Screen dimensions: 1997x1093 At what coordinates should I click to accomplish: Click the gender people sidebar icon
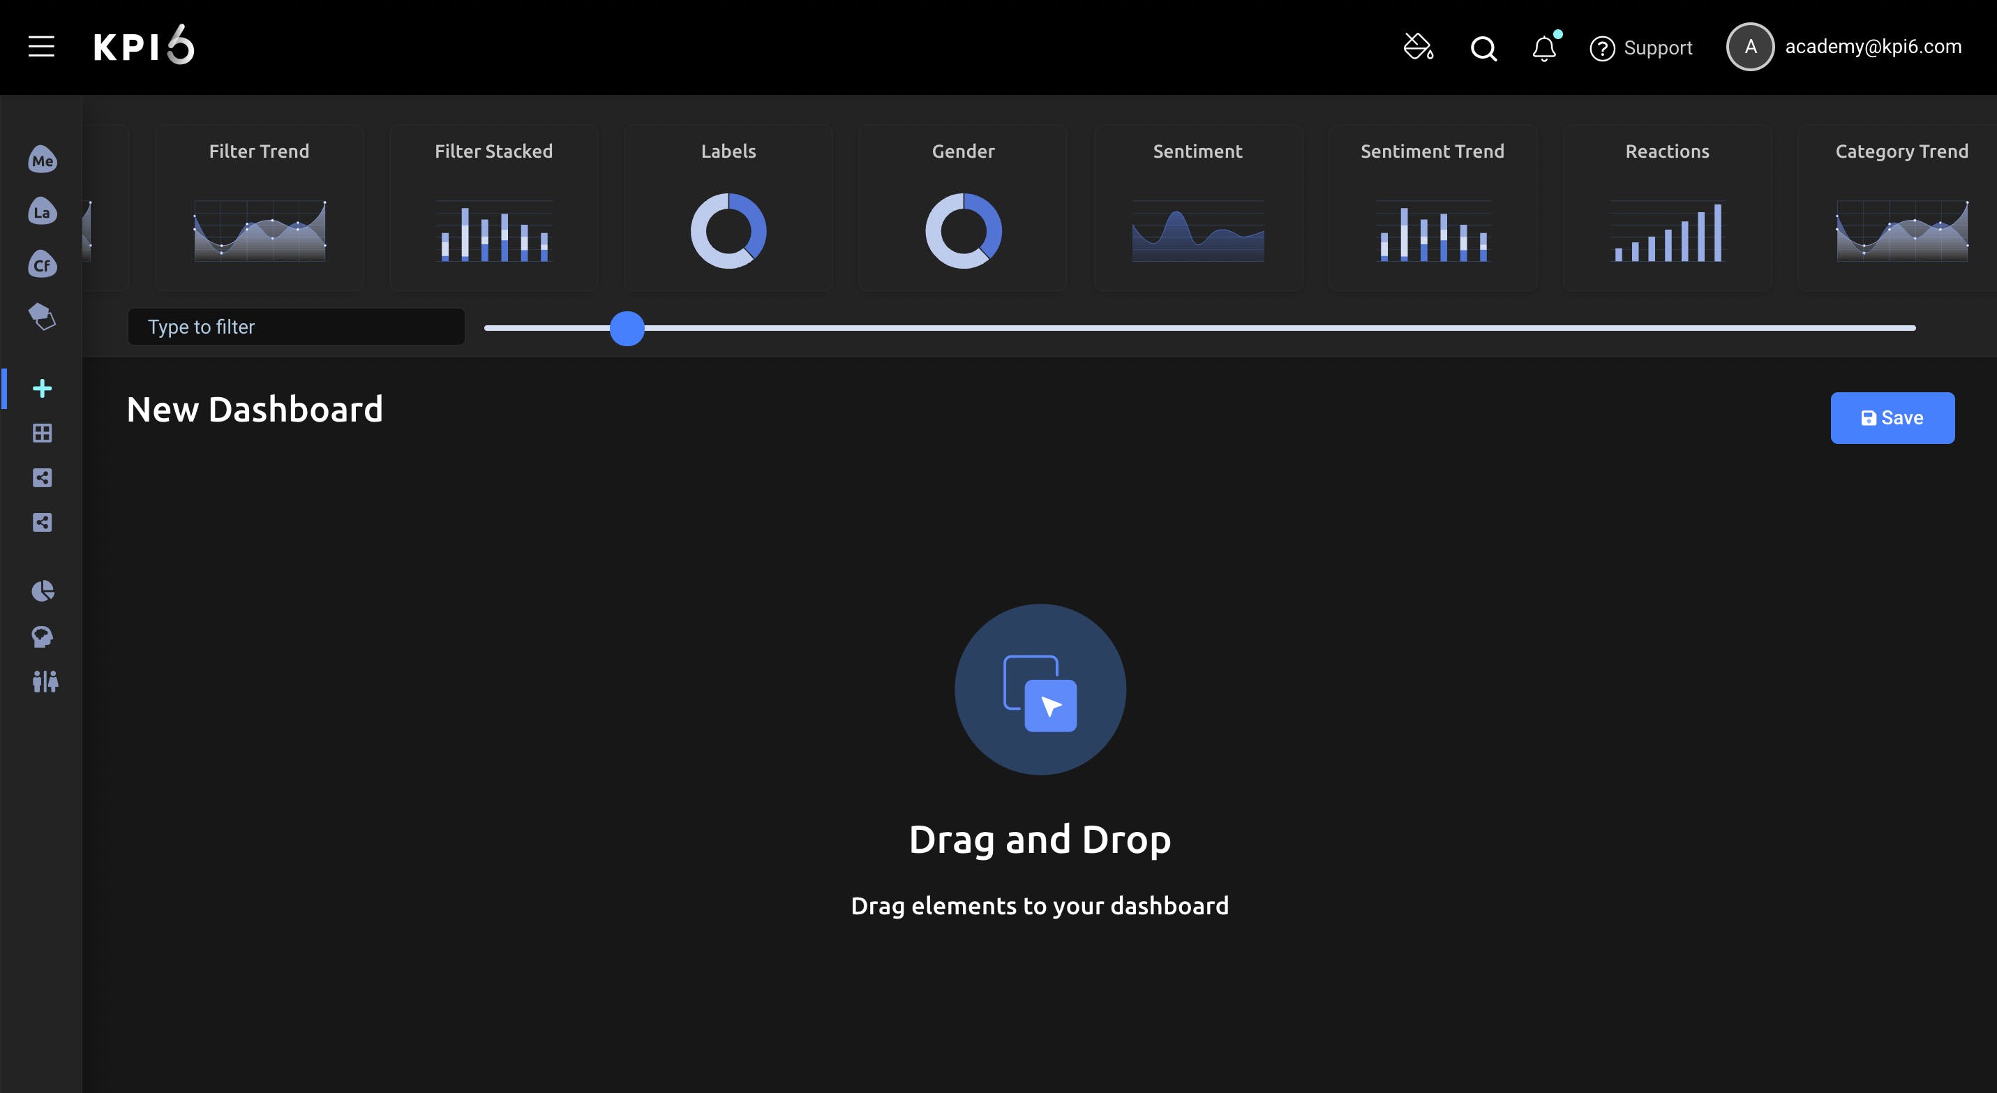pos(45,681)
